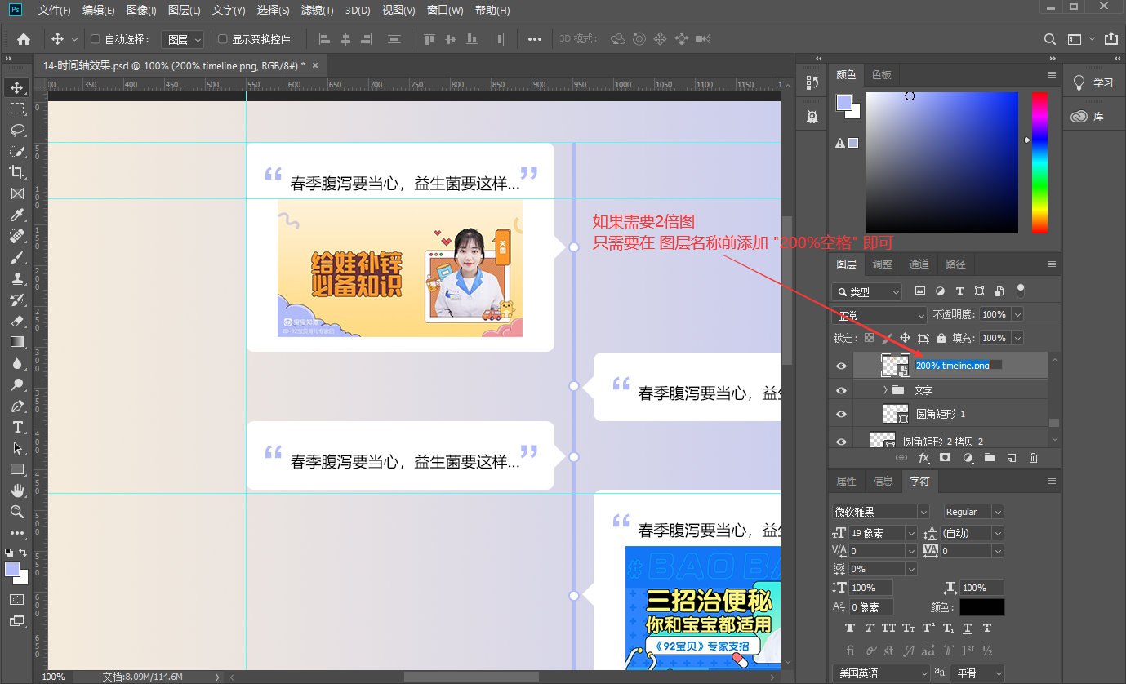Click align left edges icon

coord(324,39)
